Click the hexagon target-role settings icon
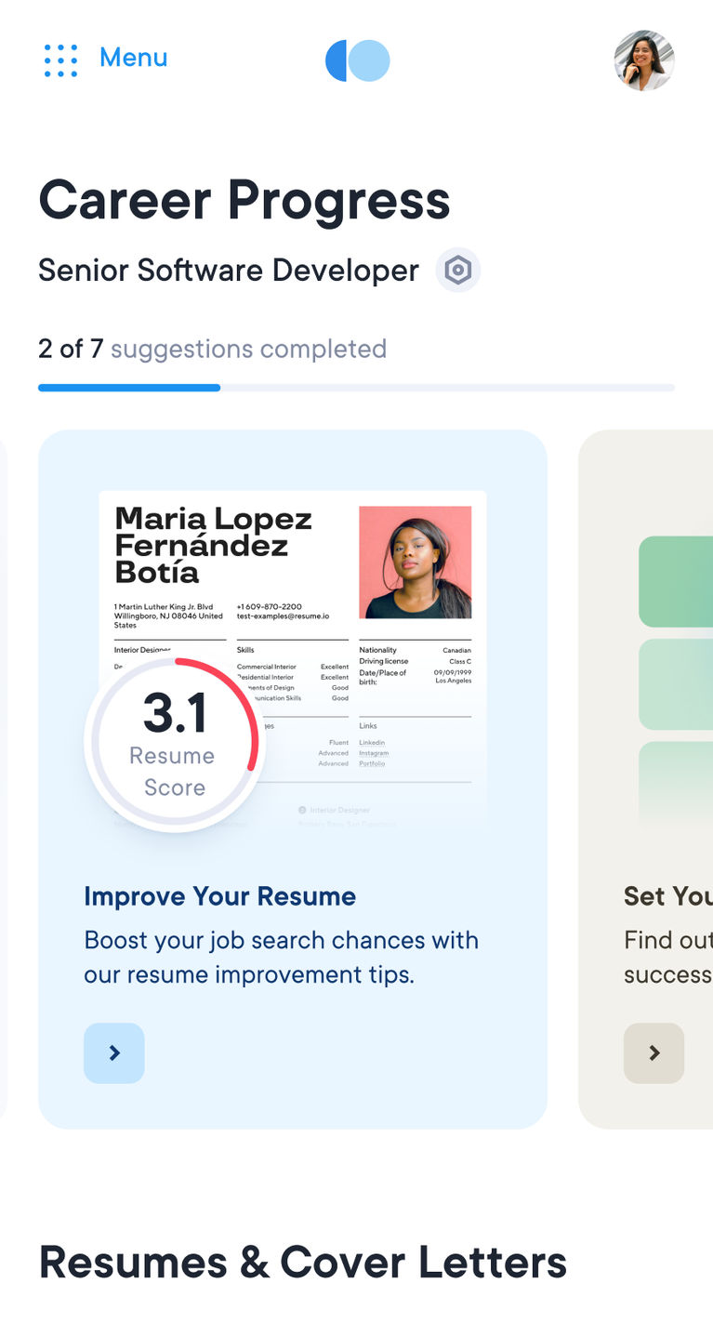 coord(458,271)
